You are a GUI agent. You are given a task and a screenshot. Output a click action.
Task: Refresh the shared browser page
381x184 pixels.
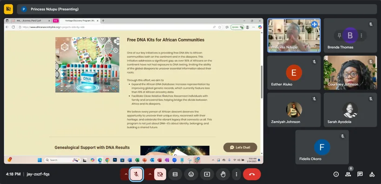pos(13,27)
